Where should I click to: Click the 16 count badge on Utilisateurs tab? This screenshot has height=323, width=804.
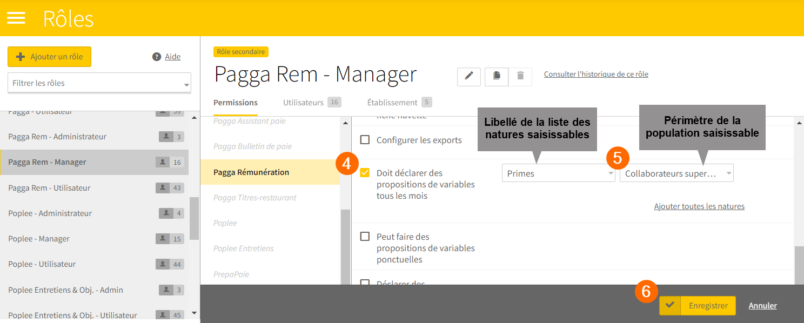[334, 102]
